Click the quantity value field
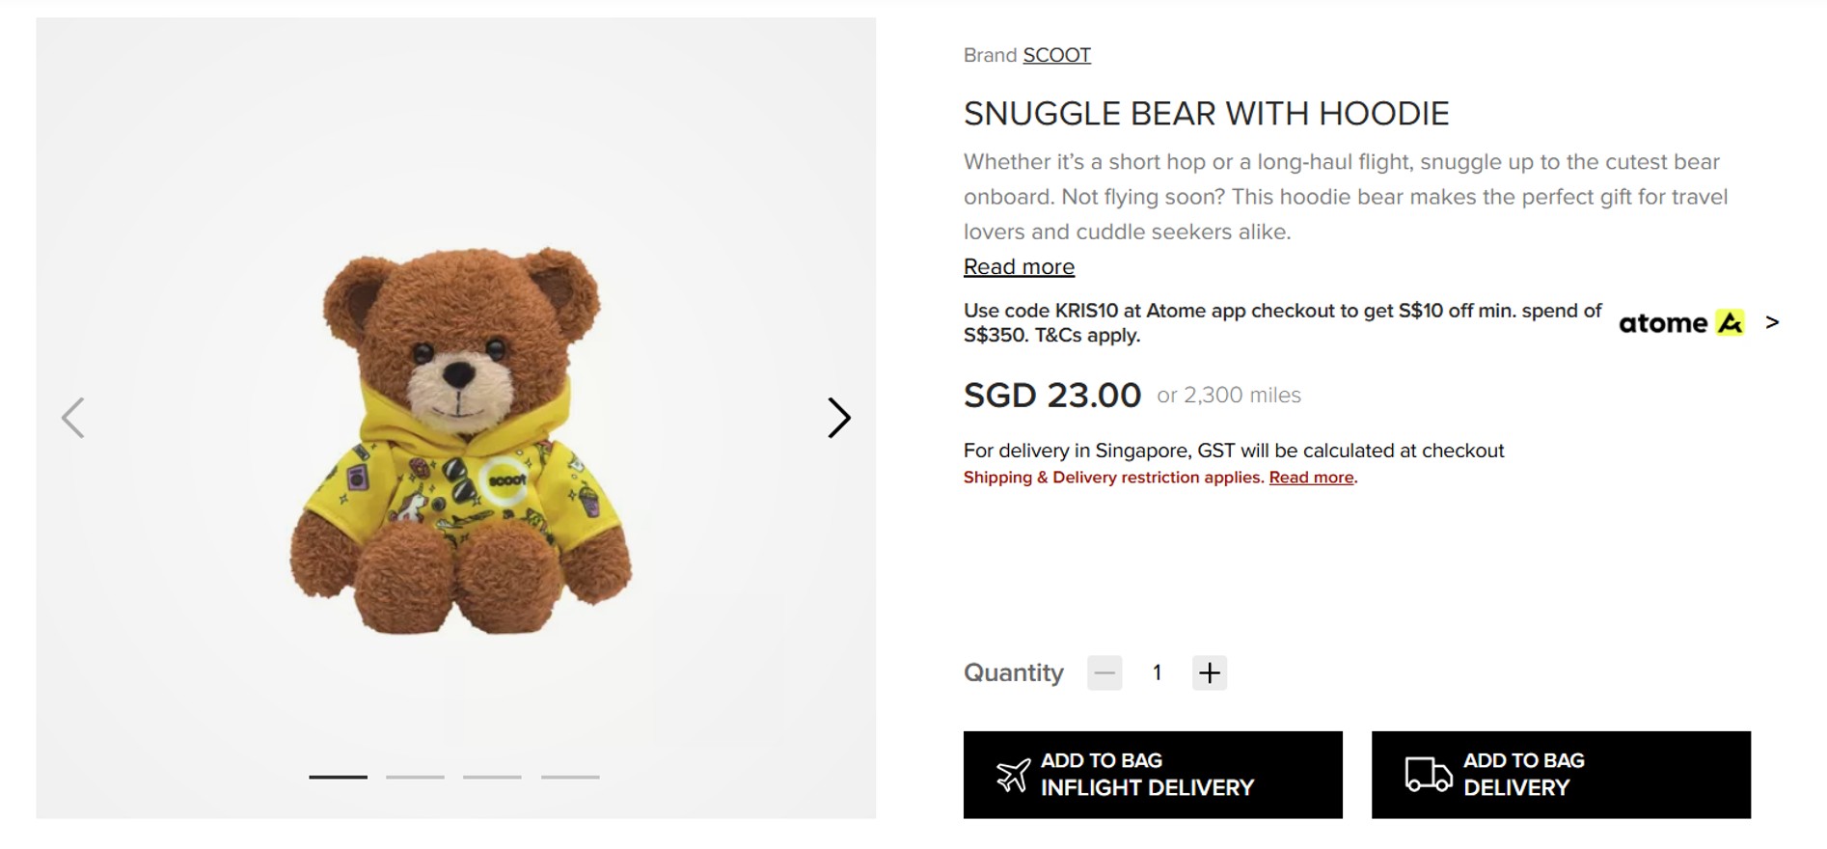Image resolution: width=1827 pixels, height=849 pixels. [1157, 672]
